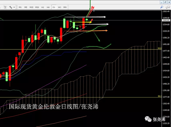Open the search magnifier icon

[162, 7]
